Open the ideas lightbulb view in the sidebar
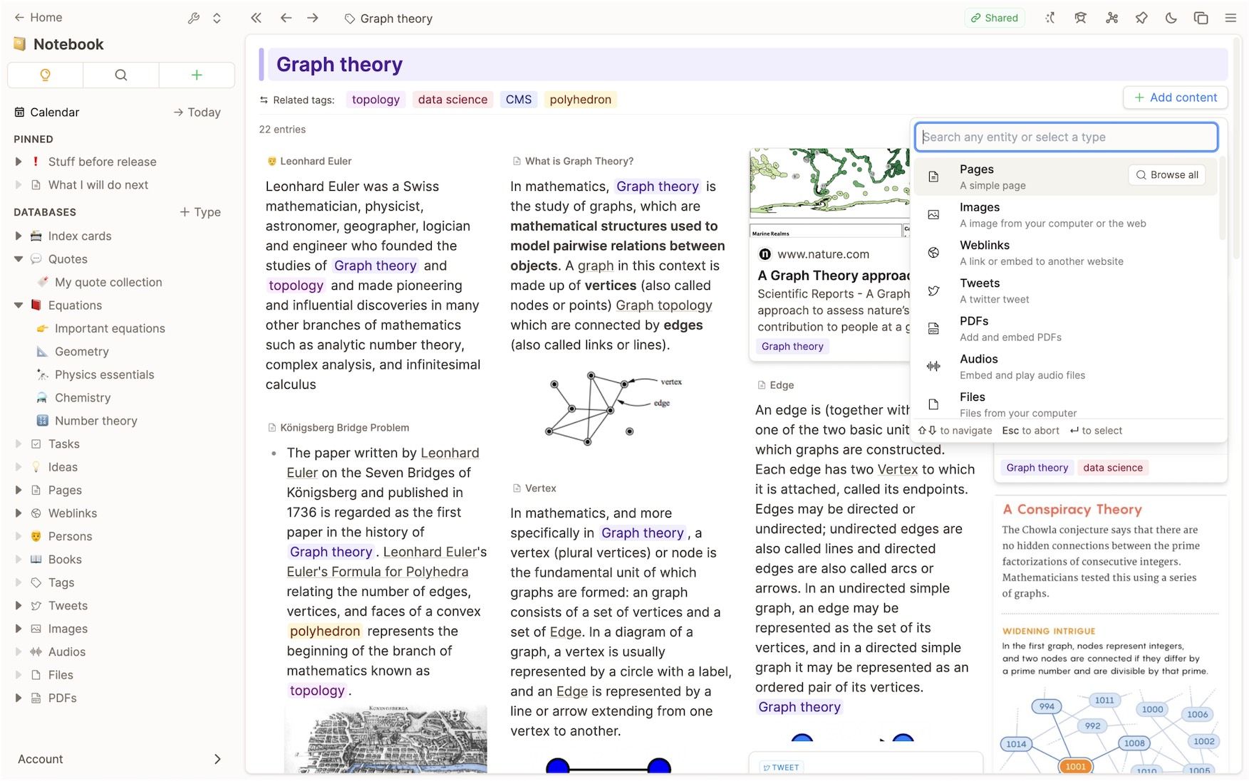1249x781 pixels. tap(45, 75)
